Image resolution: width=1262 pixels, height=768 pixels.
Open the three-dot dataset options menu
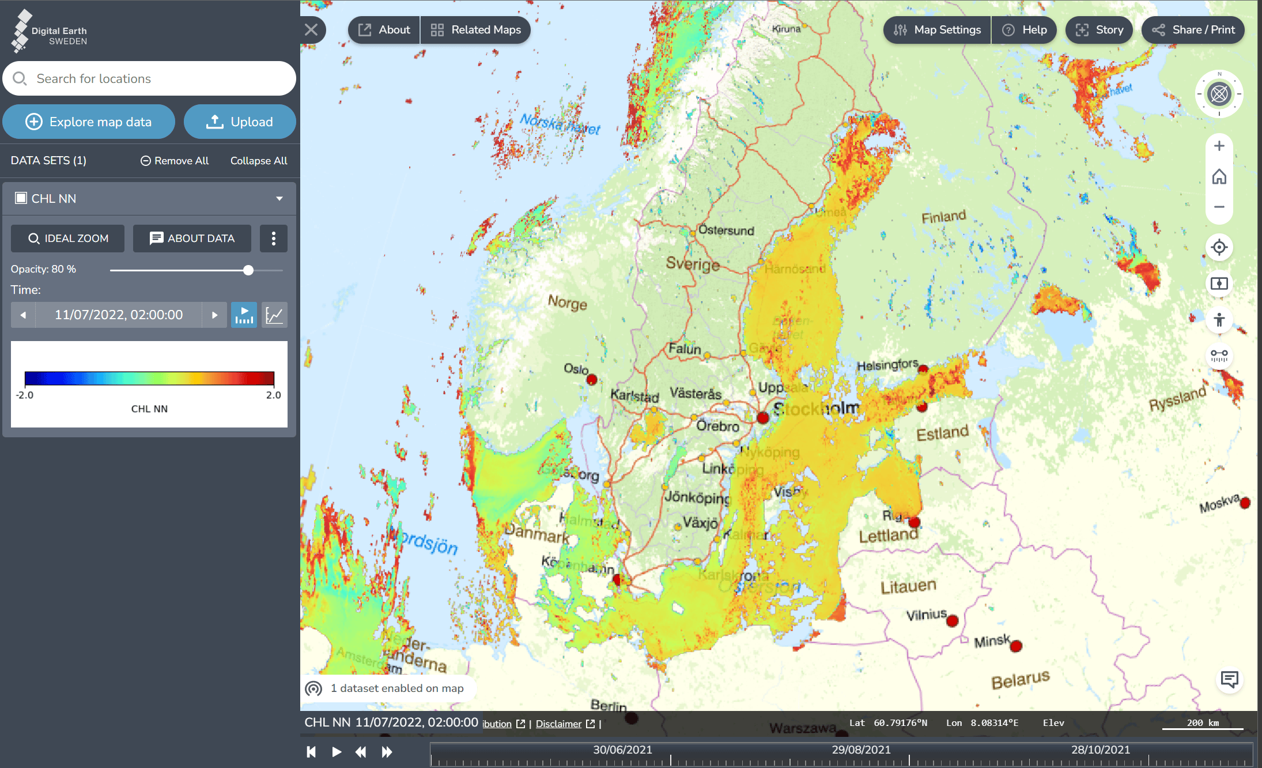[273, 239]
